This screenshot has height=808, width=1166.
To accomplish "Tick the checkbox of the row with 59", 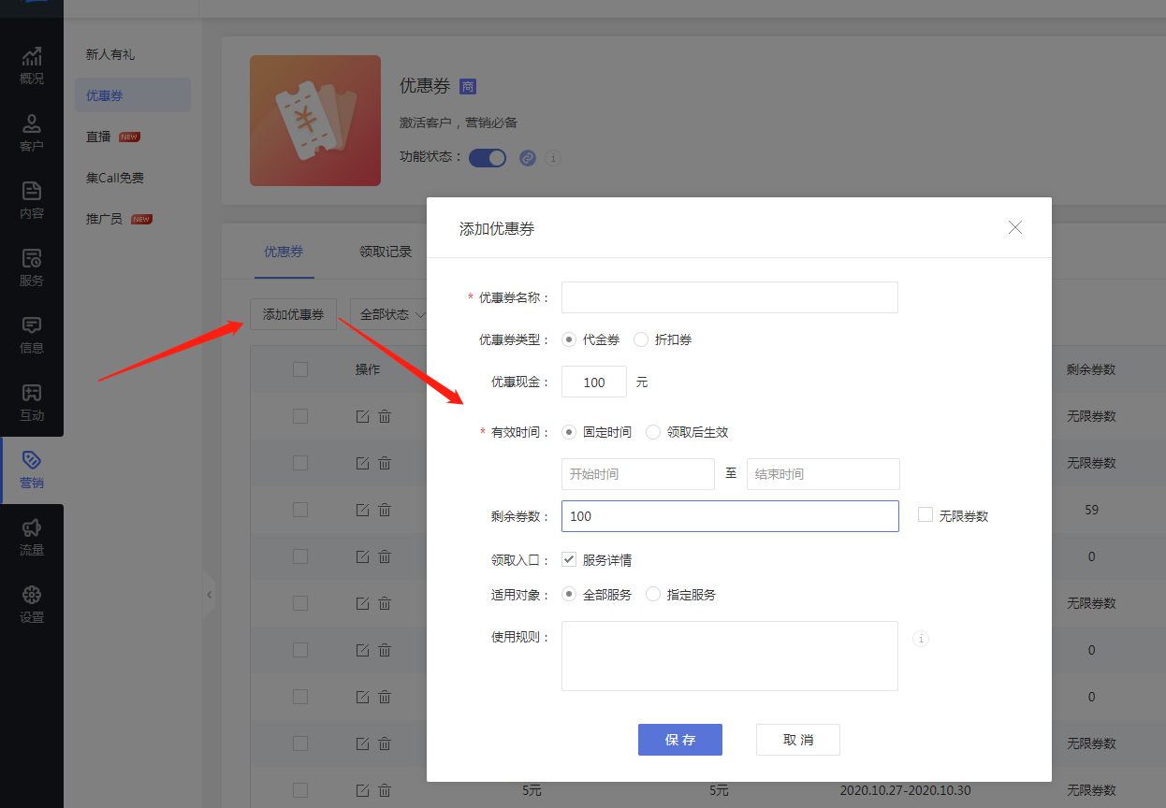I will (300, 510).
